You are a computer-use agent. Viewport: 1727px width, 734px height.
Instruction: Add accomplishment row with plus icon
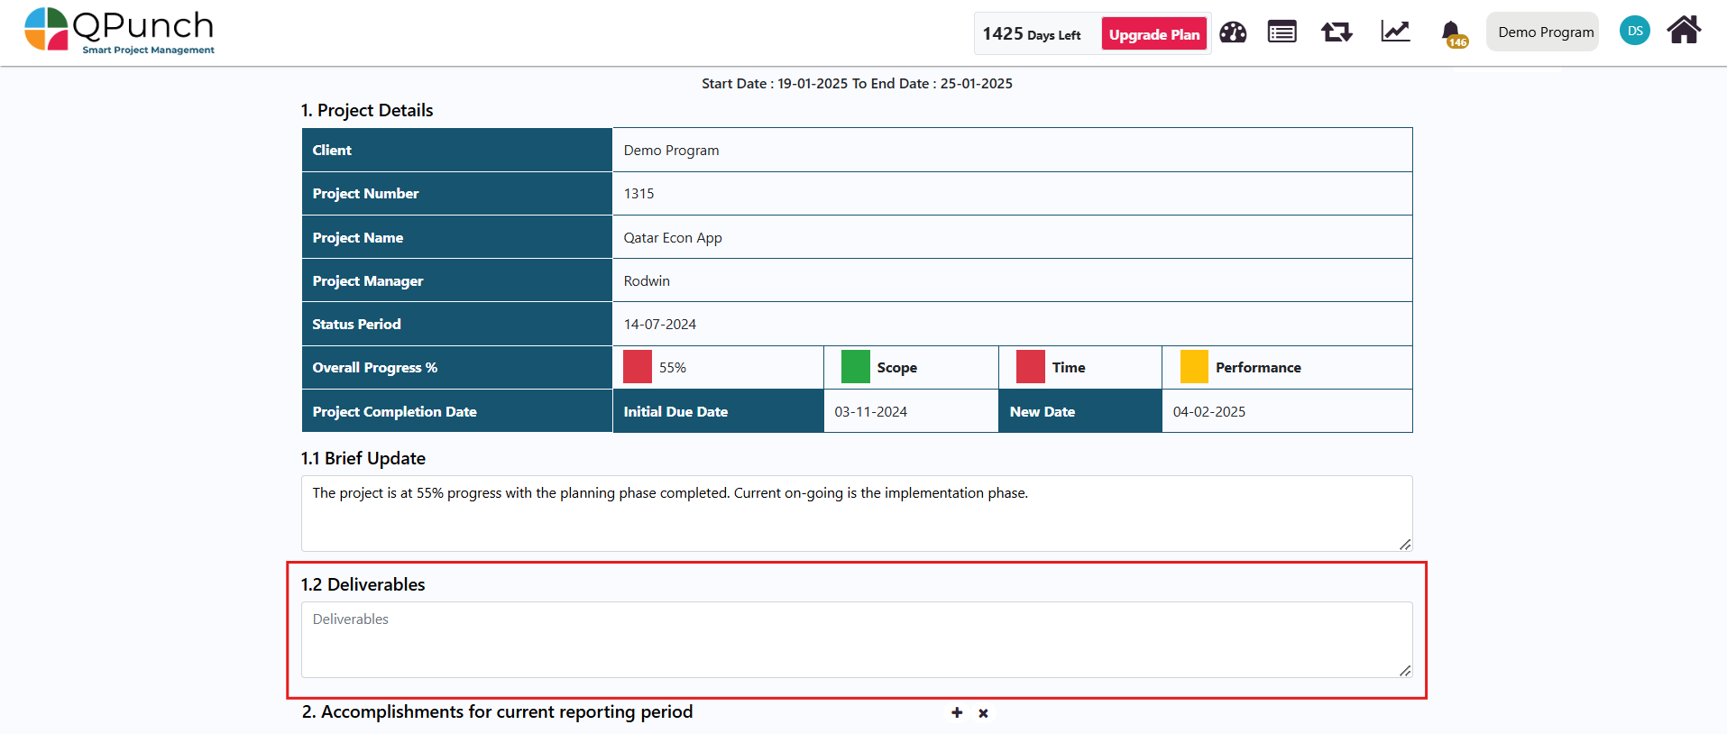pyautogui.click(x=957, y=712)
